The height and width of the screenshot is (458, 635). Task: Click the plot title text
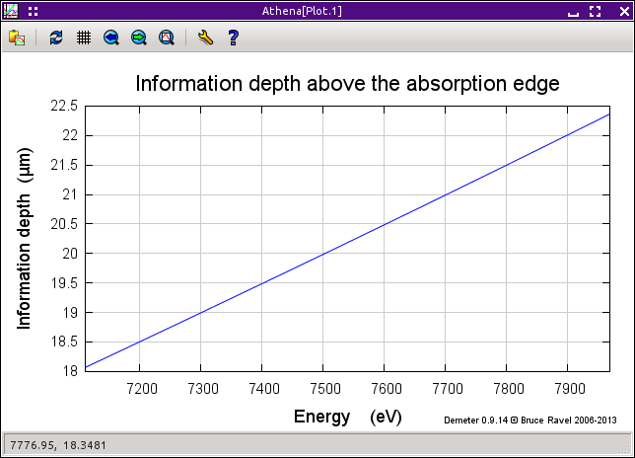coord(347,84)
